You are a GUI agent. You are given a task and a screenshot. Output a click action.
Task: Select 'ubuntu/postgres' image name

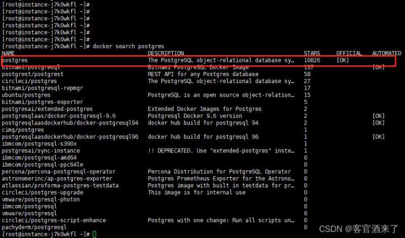click(26, 95)
